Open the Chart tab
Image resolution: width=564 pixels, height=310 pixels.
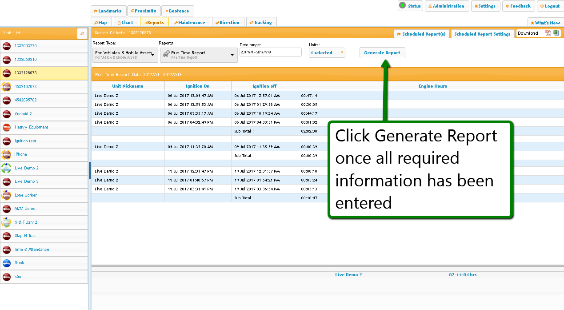pos(126,23)
